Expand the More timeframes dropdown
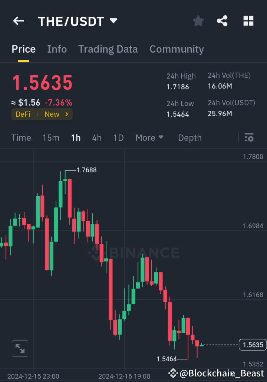This screenshot has width=267, height=382. point(149,137)
